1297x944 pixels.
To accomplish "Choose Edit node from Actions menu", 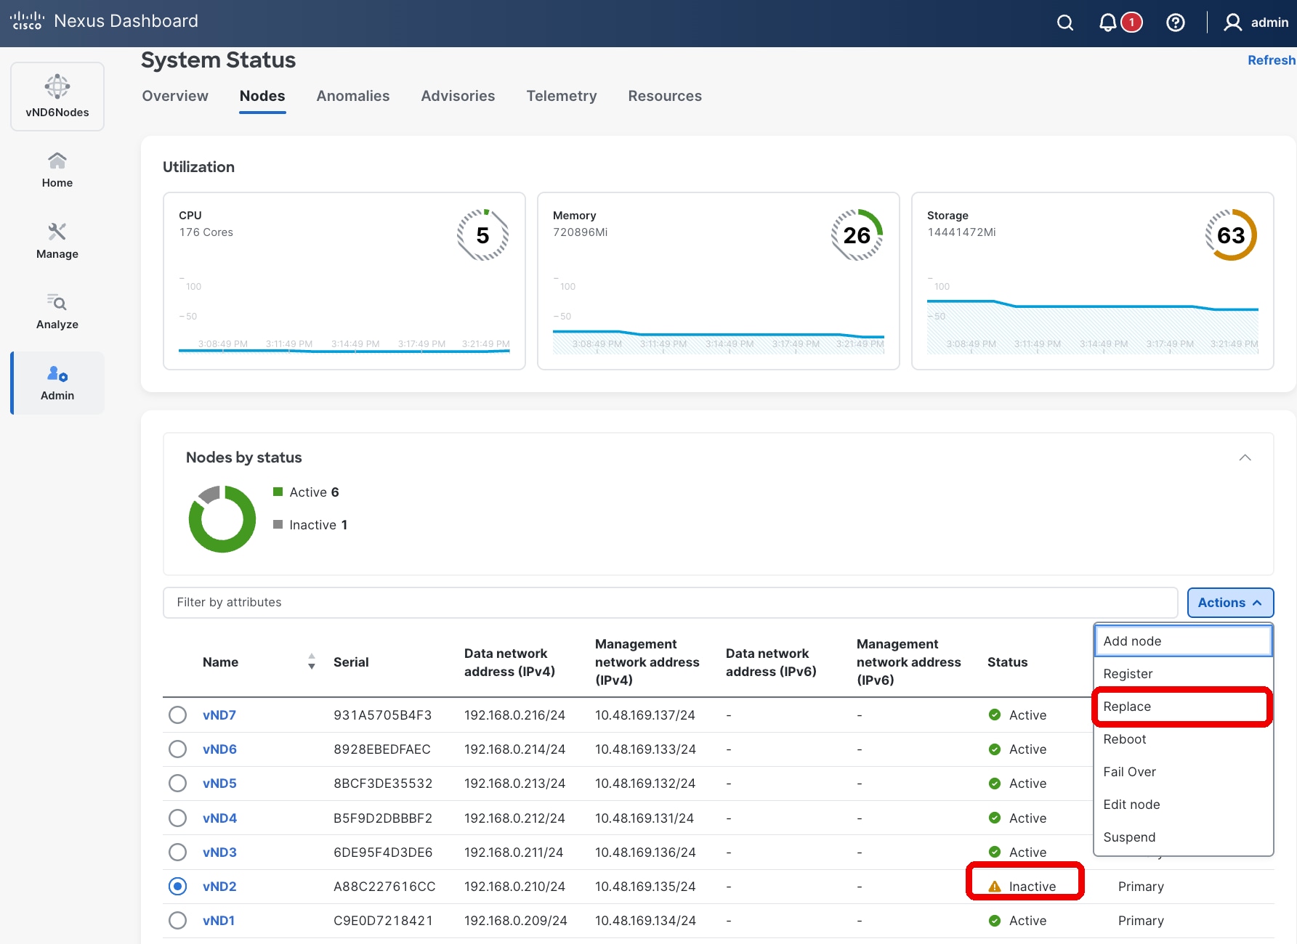I will click(x=1183, y=805).
